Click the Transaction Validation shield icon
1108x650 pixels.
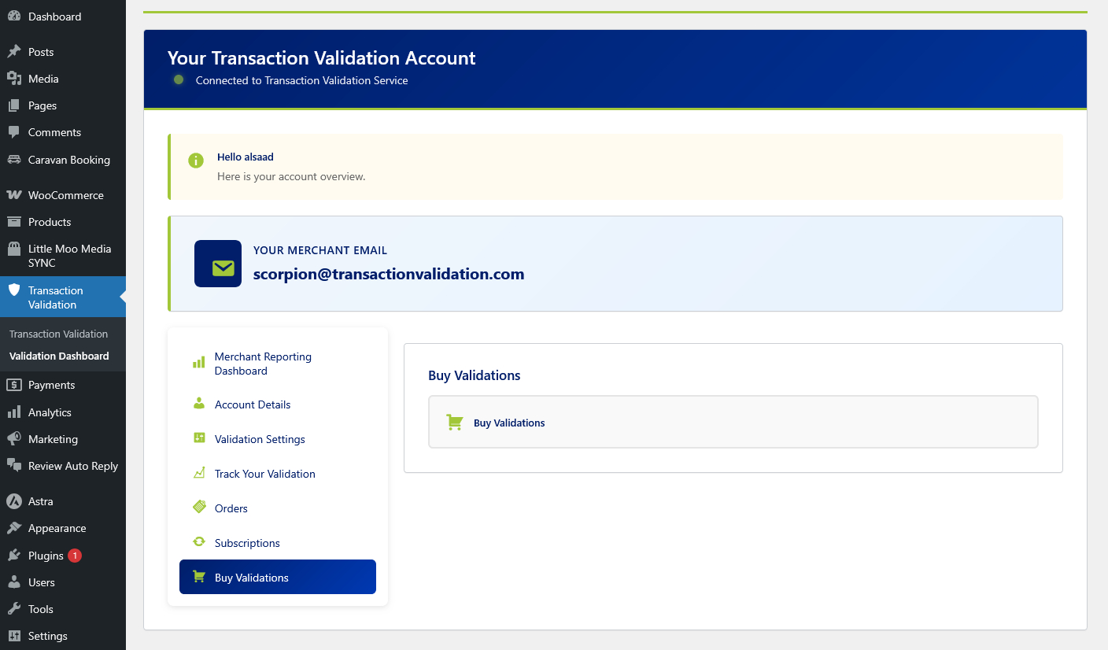click(14, 290)
